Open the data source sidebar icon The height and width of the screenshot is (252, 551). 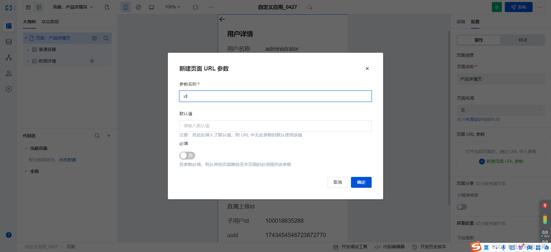(9, 42)
